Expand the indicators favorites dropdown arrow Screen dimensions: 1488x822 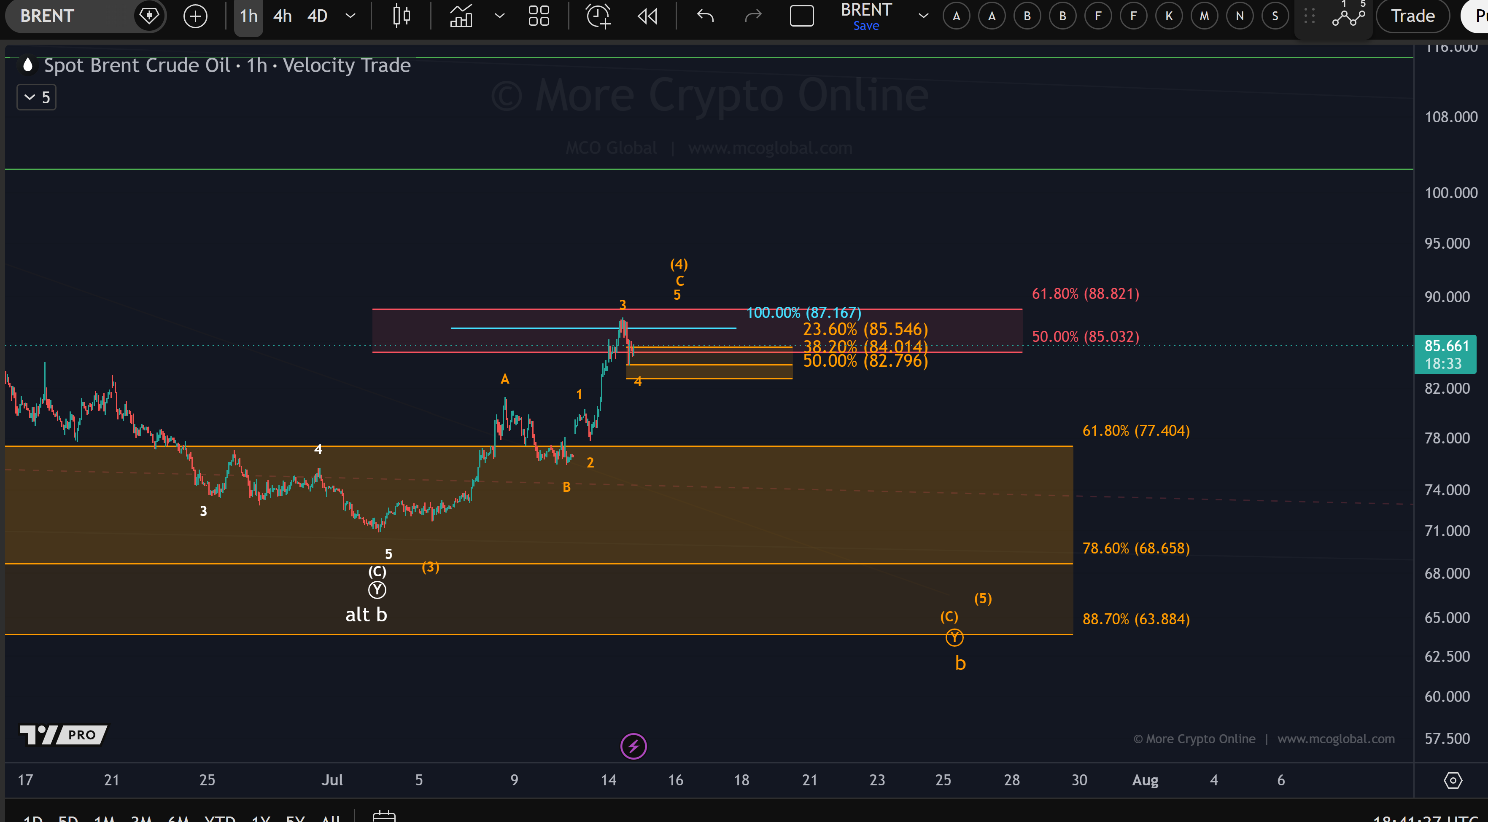click(x=500, y=16)
